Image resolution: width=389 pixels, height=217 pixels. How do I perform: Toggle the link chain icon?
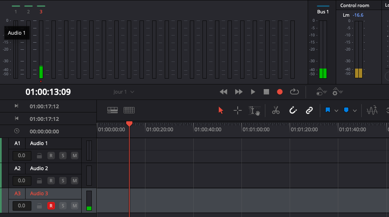[309, 110]
